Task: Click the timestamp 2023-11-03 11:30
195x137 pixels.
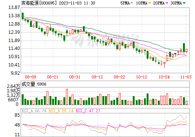Action: 77,3
